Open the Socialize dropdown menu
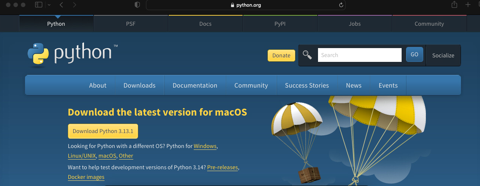 pyautogui.click(x=443, y=55)
